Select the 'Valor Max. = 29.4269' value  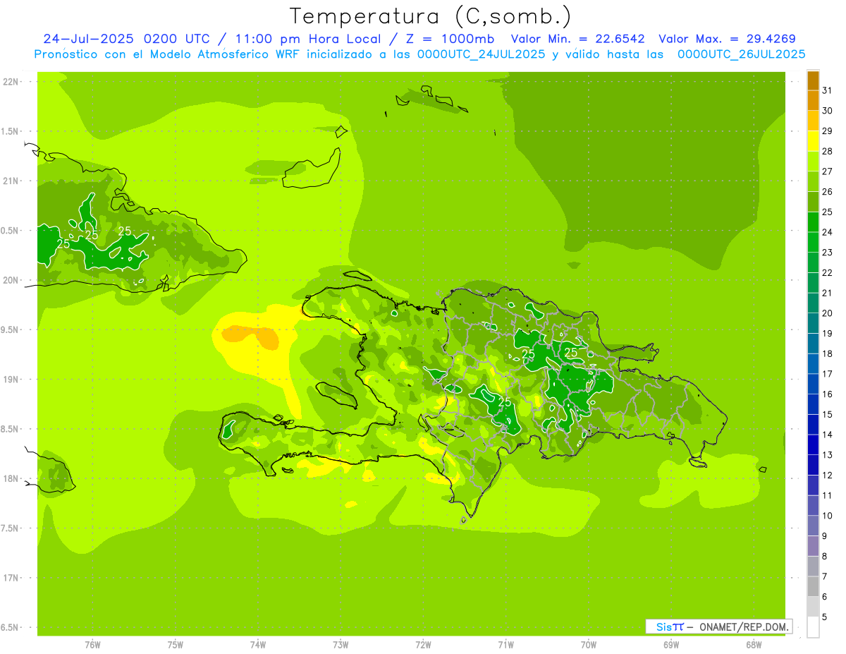pos(727,39)
